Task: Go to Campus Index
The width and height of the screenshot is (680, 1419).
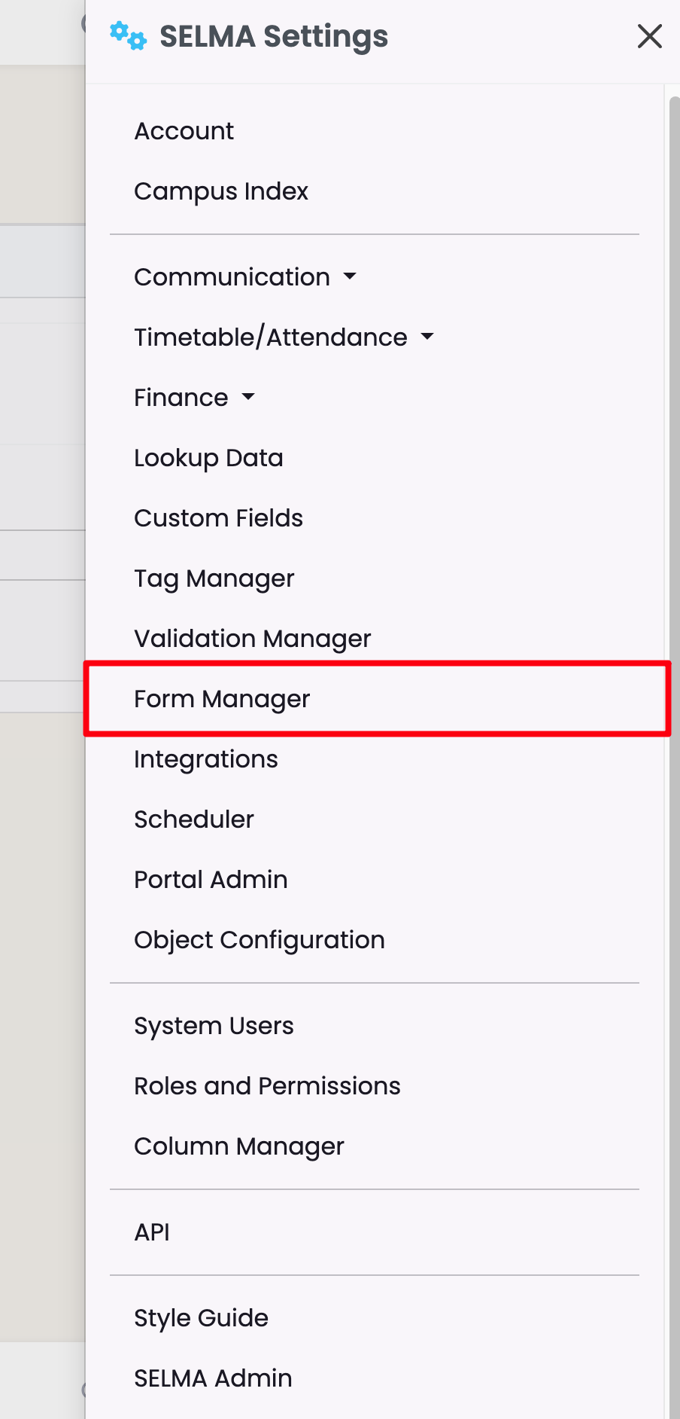Action: click(x=221, y=191)
